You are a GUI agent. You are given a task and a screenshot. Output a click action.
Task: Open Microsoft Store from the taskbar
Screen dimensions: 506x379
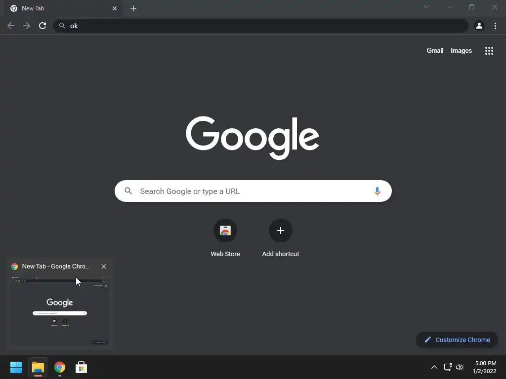[82, 367]
